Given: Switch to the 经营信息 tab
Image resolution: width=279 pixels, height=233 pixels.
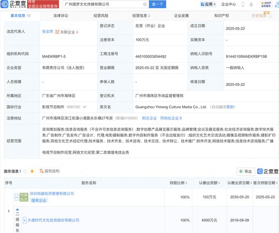Looking at the screenshot, I should pyautogui.click(x=141, y=16).
